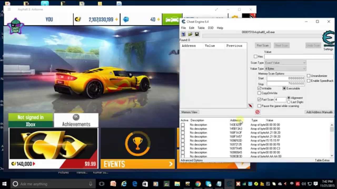This screenshot has height=189, width=337.
Task: Click the Achievements tile in Asphalt 8
Action: 76,120
